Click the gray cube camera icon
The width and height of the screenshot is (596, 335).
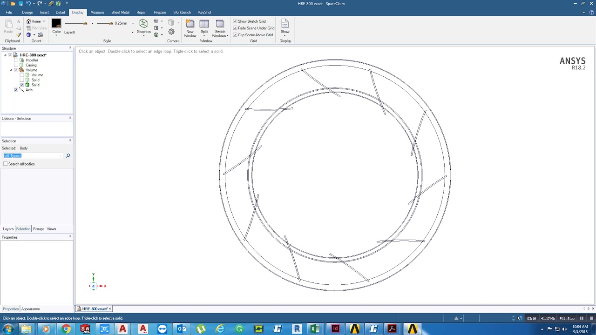click(171, 22)
